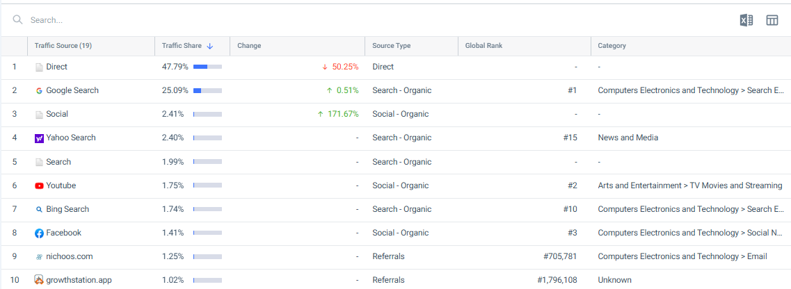Click the red down arrow beside 50.25%
The width and height of the screenshot is (791, 289).
tap(325, 67)
